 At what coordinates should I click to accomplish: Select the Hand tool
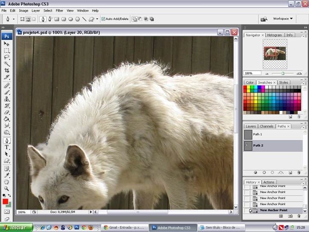7,182
